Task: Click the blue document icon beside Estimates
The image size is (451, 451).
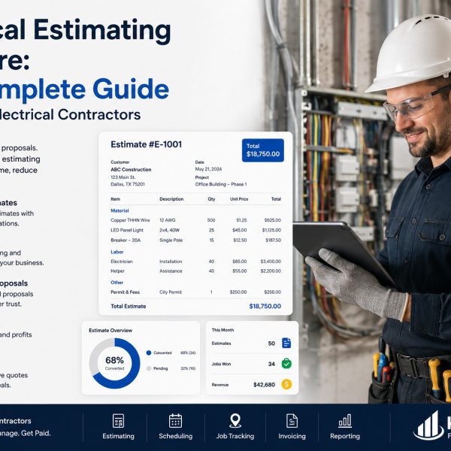Action: pyautogui.click(x=286, y=343)
